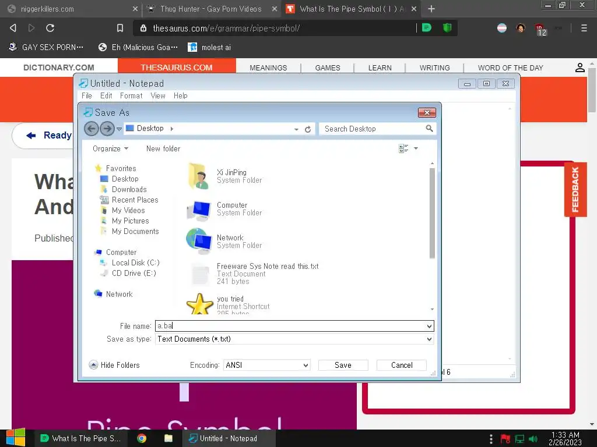The height and width of the screenshot is (447, 597).
Task: Click the browser back navigation arrow
Action: [13, 28]
